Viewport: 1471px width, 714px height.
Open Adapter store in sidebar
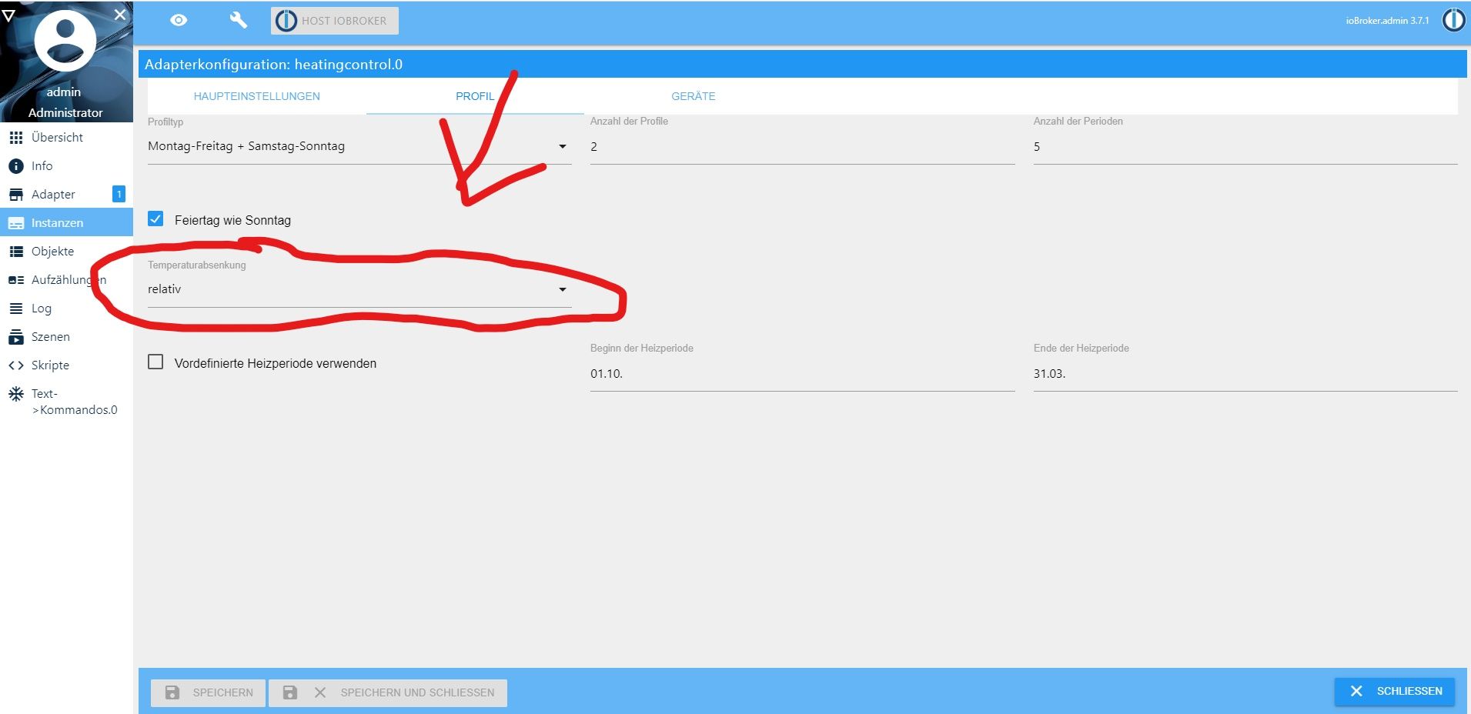coord(52,195)
